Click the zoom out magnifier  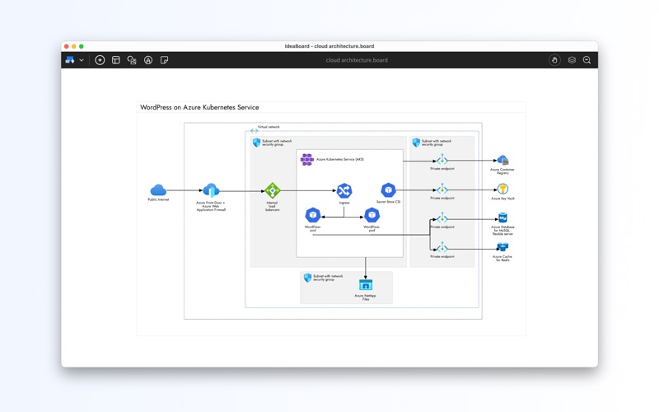(587, 60)
